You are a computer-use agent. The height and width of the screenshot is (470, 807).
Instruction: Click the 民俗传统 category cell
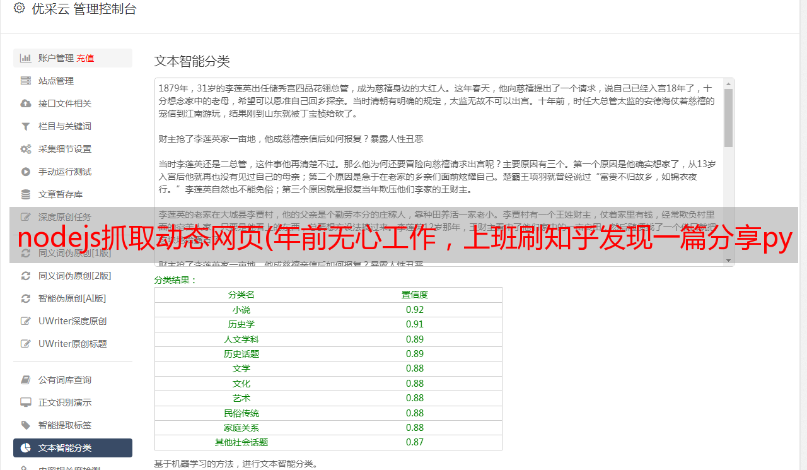[241, 413]
